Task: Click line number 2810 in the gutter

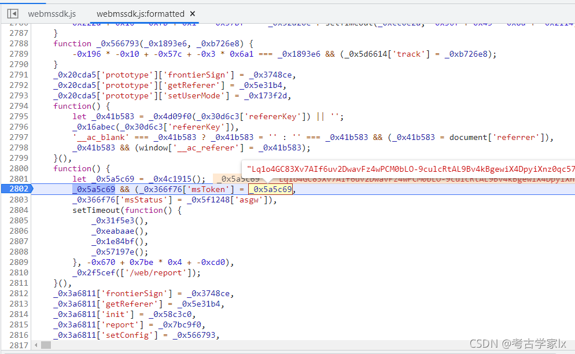Action: click(19, 272)
